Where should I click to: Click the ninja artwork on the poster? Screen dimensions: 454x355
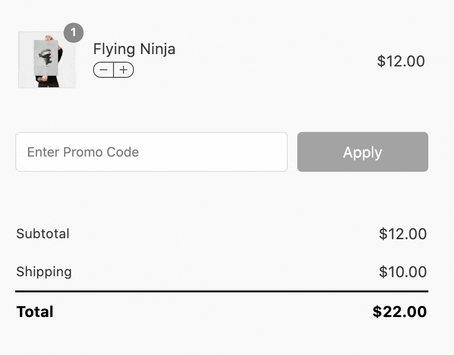coord(46,56)
